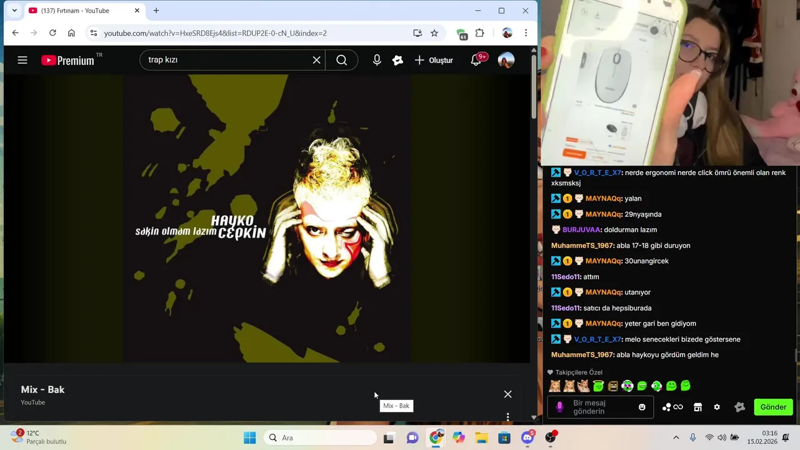The height and width of the screenshot is (450, 800).
Task: Open a new Chrome tab
Action: (156, 11)
